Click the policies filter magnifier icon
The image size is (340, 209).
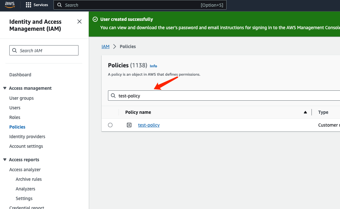point(113,96)
